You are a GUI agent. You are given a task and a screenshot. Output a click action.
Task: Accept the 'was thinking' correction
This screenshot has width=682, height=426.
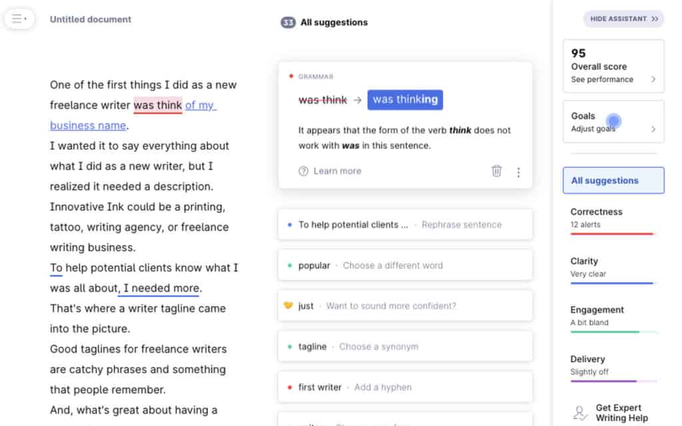click(405, 100)
